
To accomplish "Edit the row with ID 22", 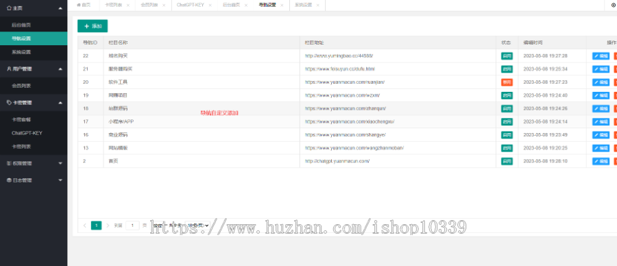I will pyautogui.click(x=601, y=56).
